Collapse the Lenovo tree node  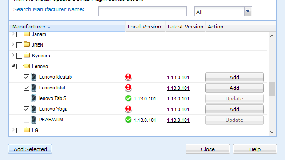[13, 65]
